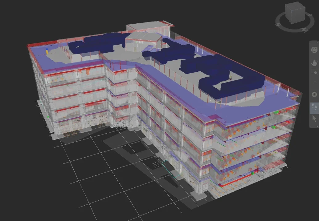Toggle the Walk footprints tool
The image size is (319, 221).
[x=314, y=108]
